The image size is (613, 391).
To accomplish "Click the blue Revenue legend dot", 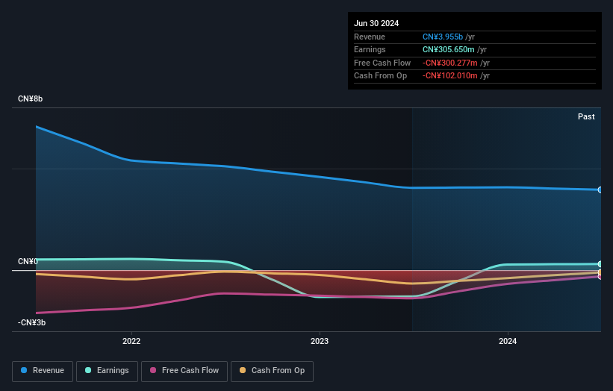I will [24, 370].
